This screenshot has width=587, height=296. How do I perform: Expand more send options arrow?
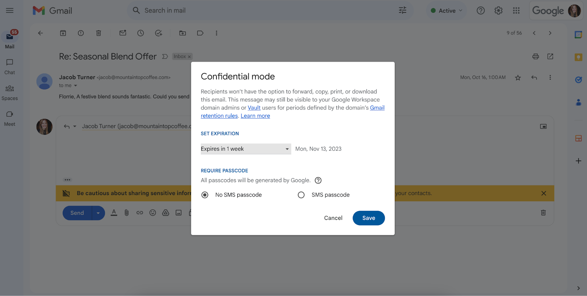click(x=98, y=213)
